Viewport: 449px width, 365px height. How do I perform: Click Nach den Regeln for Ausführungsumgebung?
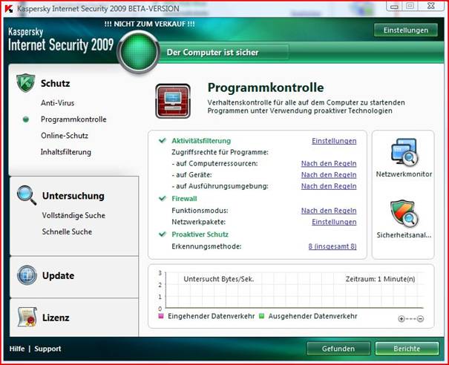pos(329,186)
